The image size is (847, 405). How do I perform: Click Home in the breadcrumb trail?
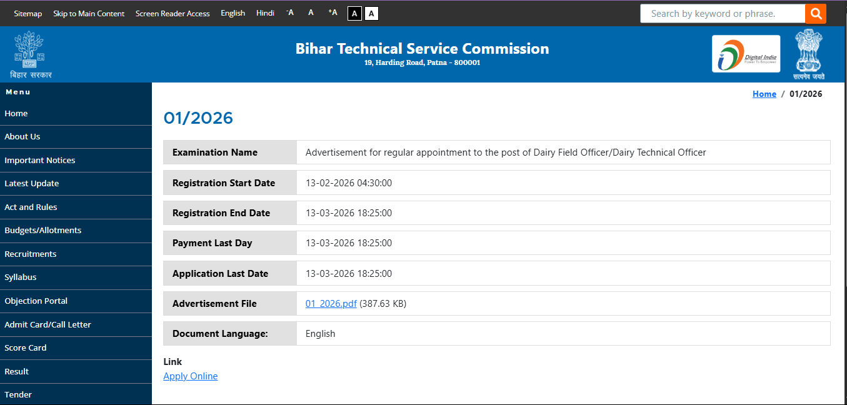[x=764, y=94]
